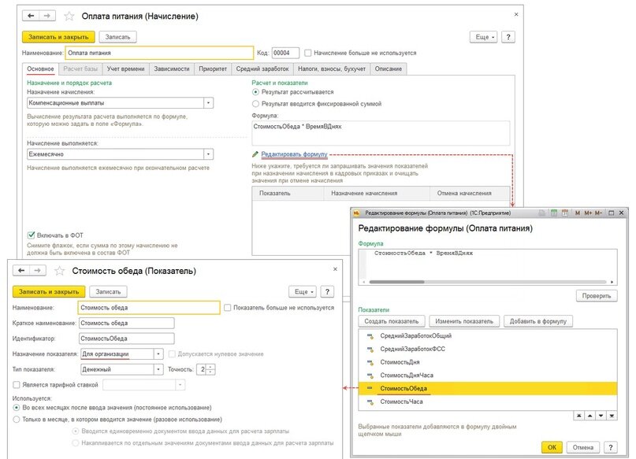This screenshot has width=636, height=459.
Task: Open help in Стоимость обеда window
Action: [x=327, y=291]
